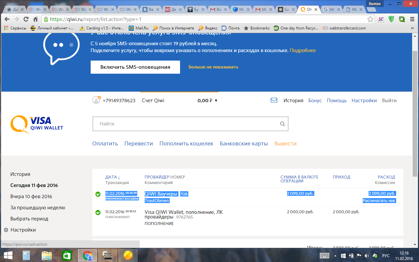This screenshot has height=262, width=419.
Task: Click the search magnifier icon
Action: click(282, 124)
